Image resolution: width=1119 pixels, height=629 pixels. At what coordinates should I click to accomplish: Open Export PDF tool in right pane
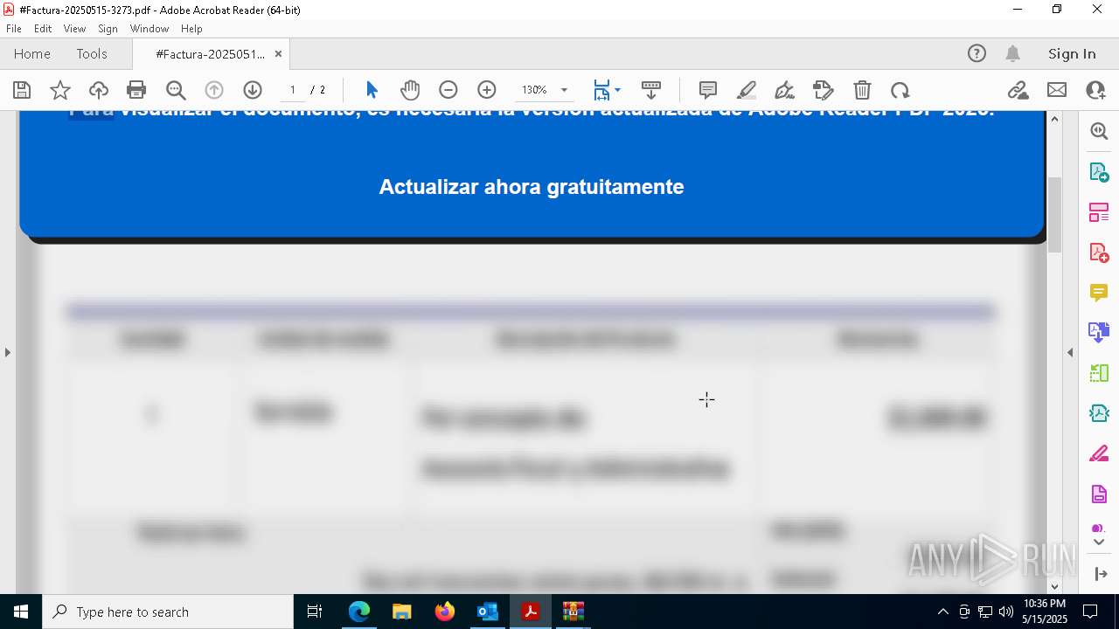[x=1099, y=171]
